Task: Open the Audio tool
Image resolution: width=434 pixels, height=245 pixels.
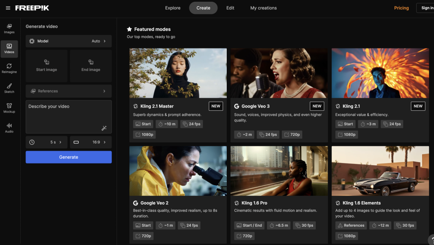Action: pos(9,128)
